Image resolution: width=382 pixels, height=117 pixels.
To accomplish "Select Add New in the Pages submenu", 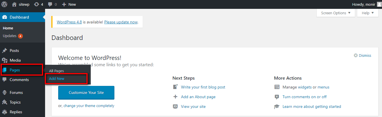I will [x=57, y=78].
